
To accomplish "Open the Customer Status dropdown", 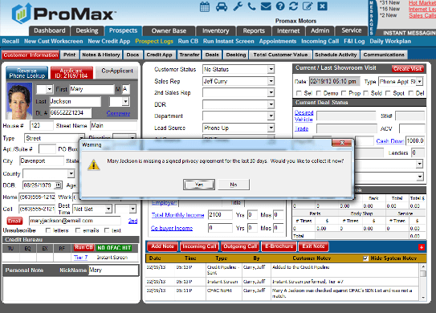I will tap(271, 69).
